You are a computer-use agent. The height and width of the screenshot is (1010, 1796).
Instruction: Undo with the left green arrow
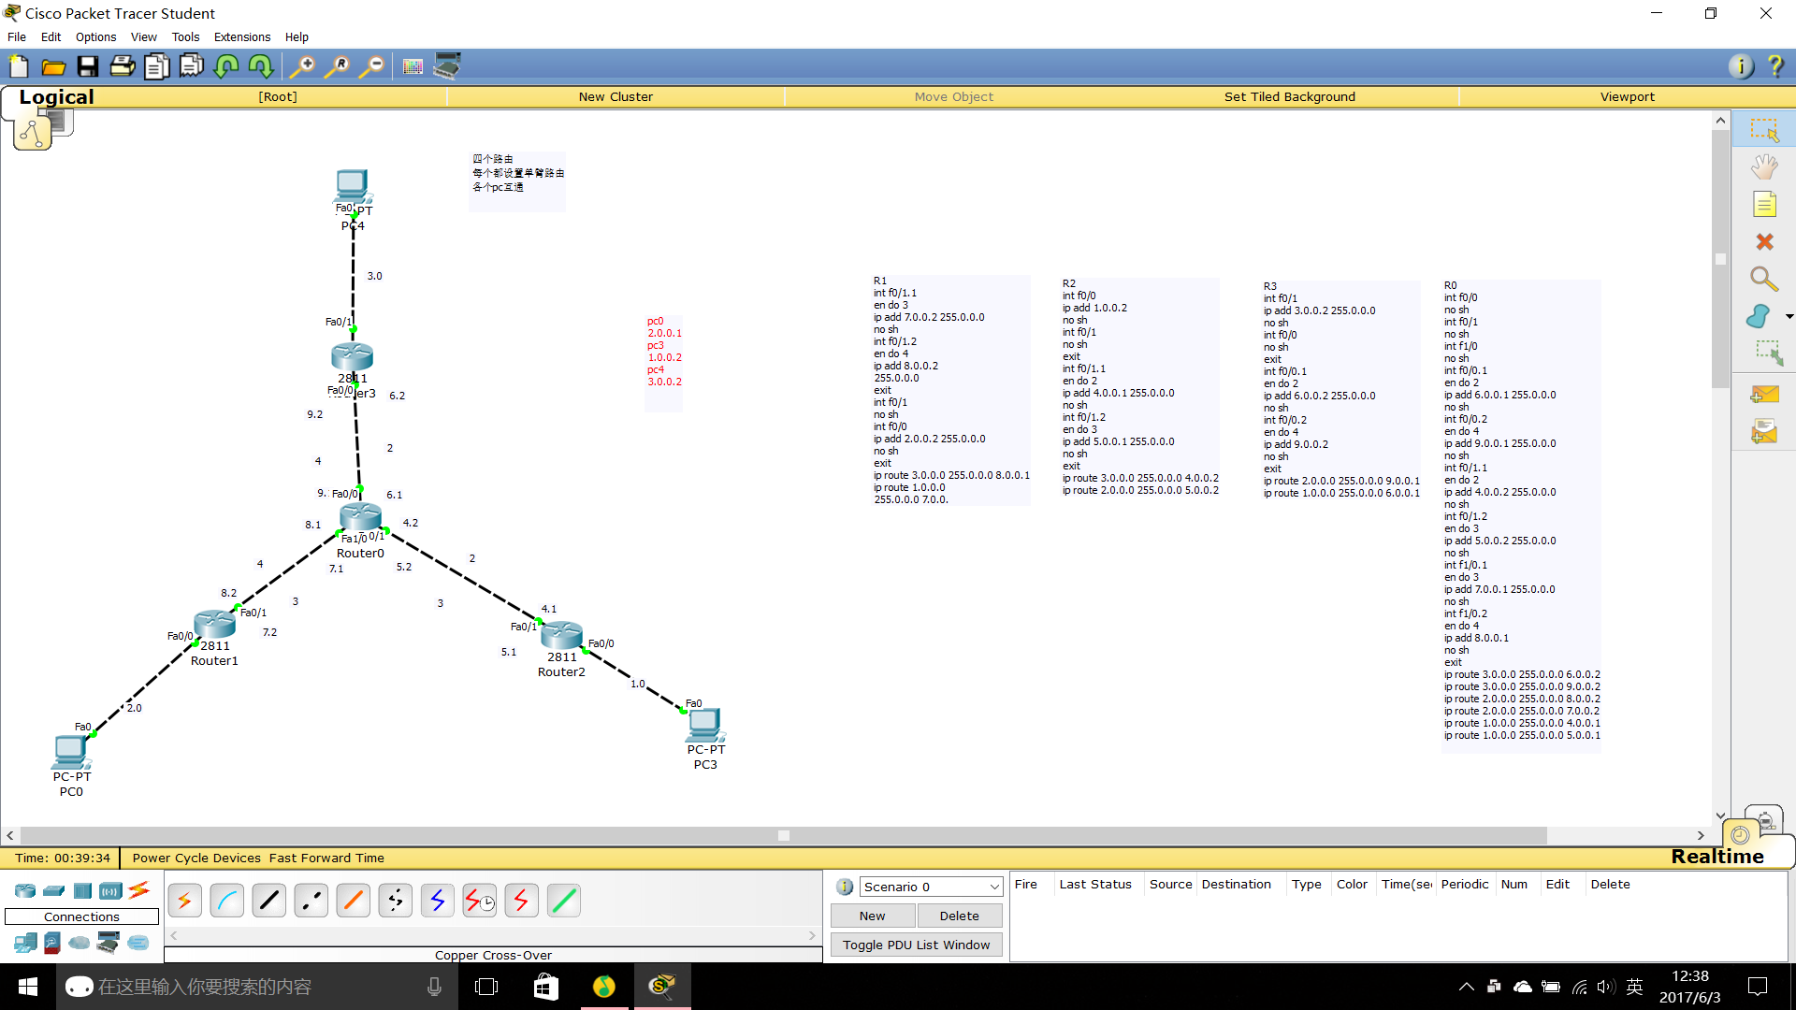pyautogui.click(x=226, y=66)
